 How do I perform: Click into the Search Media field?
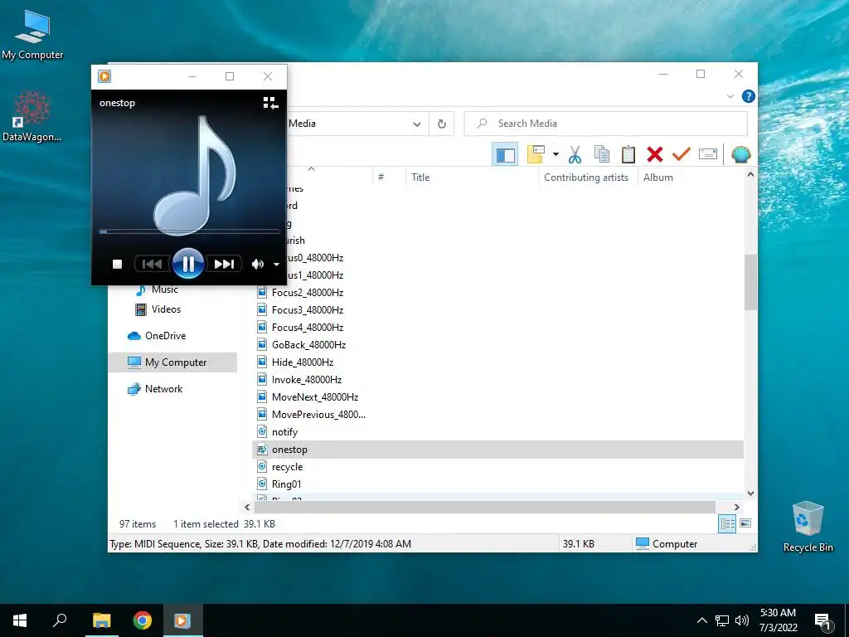coord(606,124)
